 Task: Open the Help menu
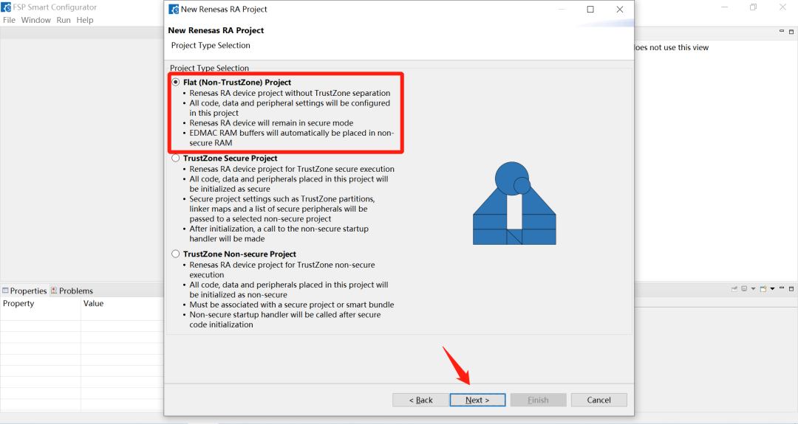tap(85, 20)
